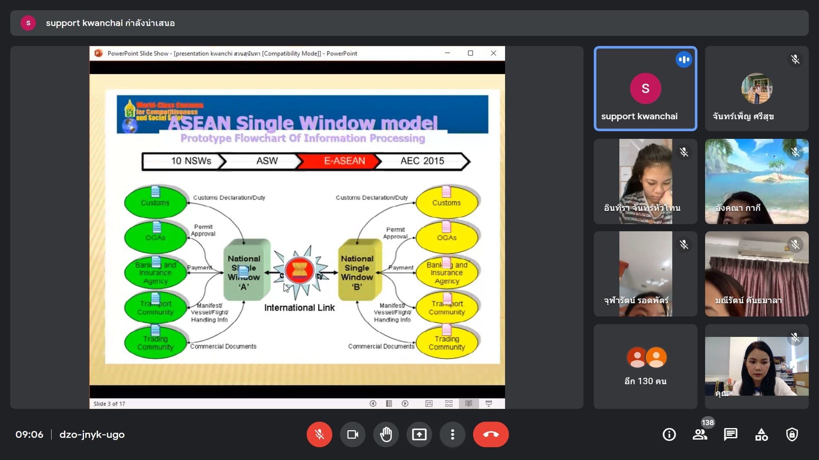The height and width of the screenshot is (460, 819).
Task: Unmute the microphone button
Action: (x=319, y=434)
